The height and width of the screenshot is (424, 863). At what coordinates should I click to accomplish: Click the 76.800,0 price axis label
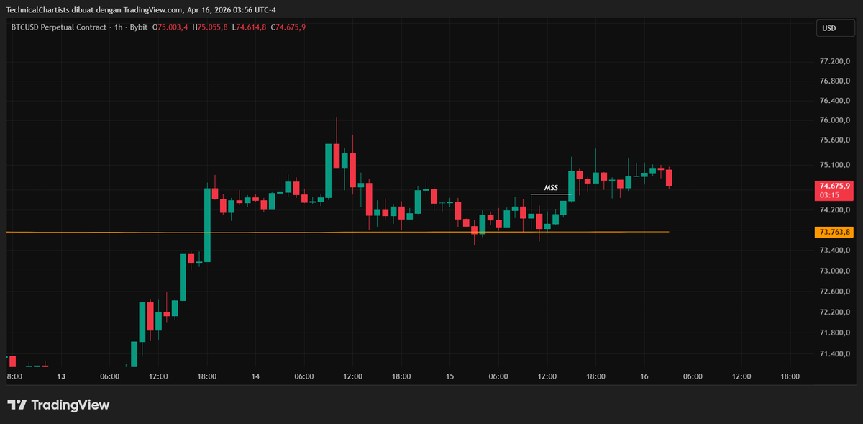coord(836,81)
